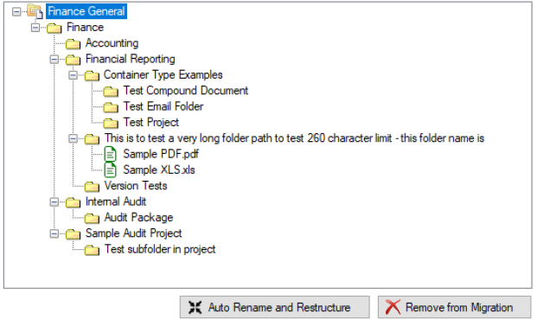Collapse the Financial Reporting folder

[54, 60]
